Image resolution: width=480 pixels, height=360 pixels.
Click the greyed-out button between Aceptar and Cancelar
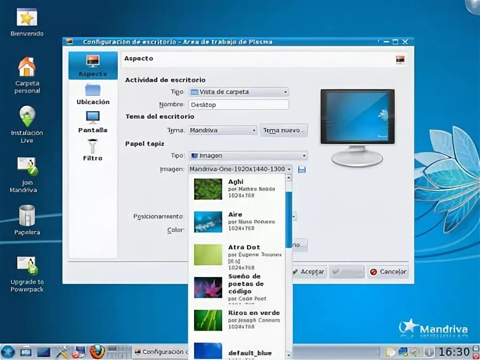coord(347,272)
